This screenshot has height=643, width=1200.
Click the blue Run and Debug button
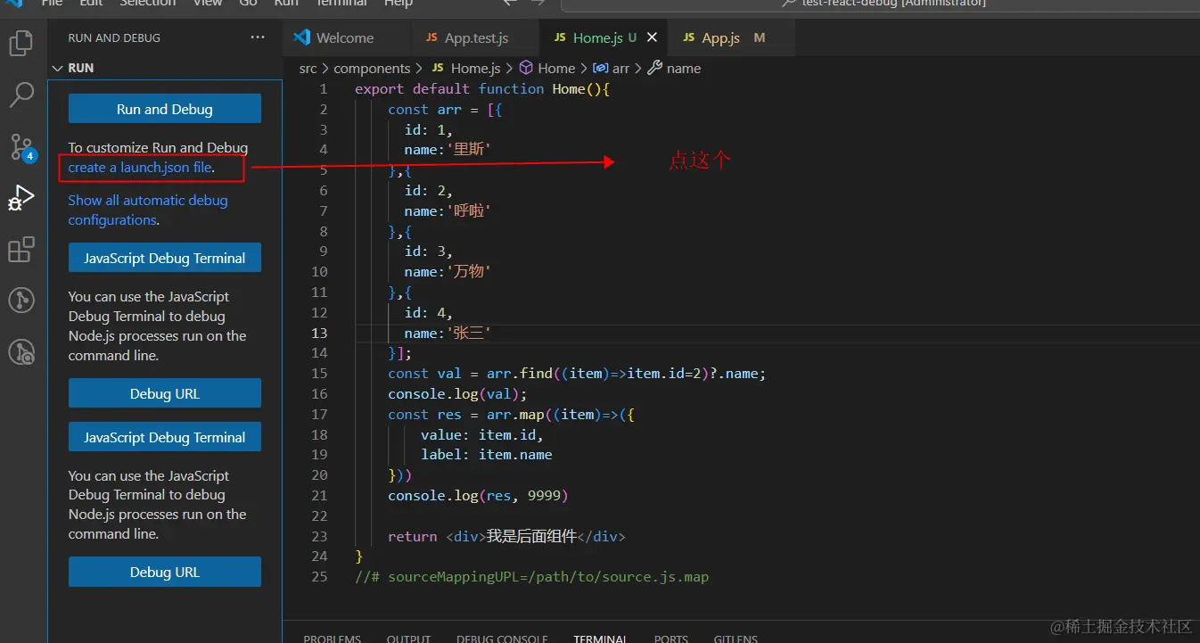coord(165,109)
